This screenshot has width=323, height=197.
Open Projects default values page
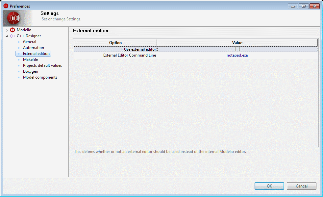(42, 65)
